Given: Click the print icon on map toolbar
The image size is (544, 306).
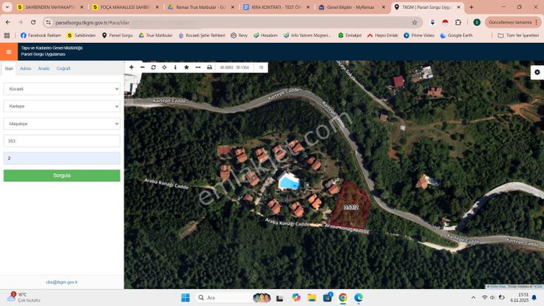Looking at the screenshot, I should (209, 67).
